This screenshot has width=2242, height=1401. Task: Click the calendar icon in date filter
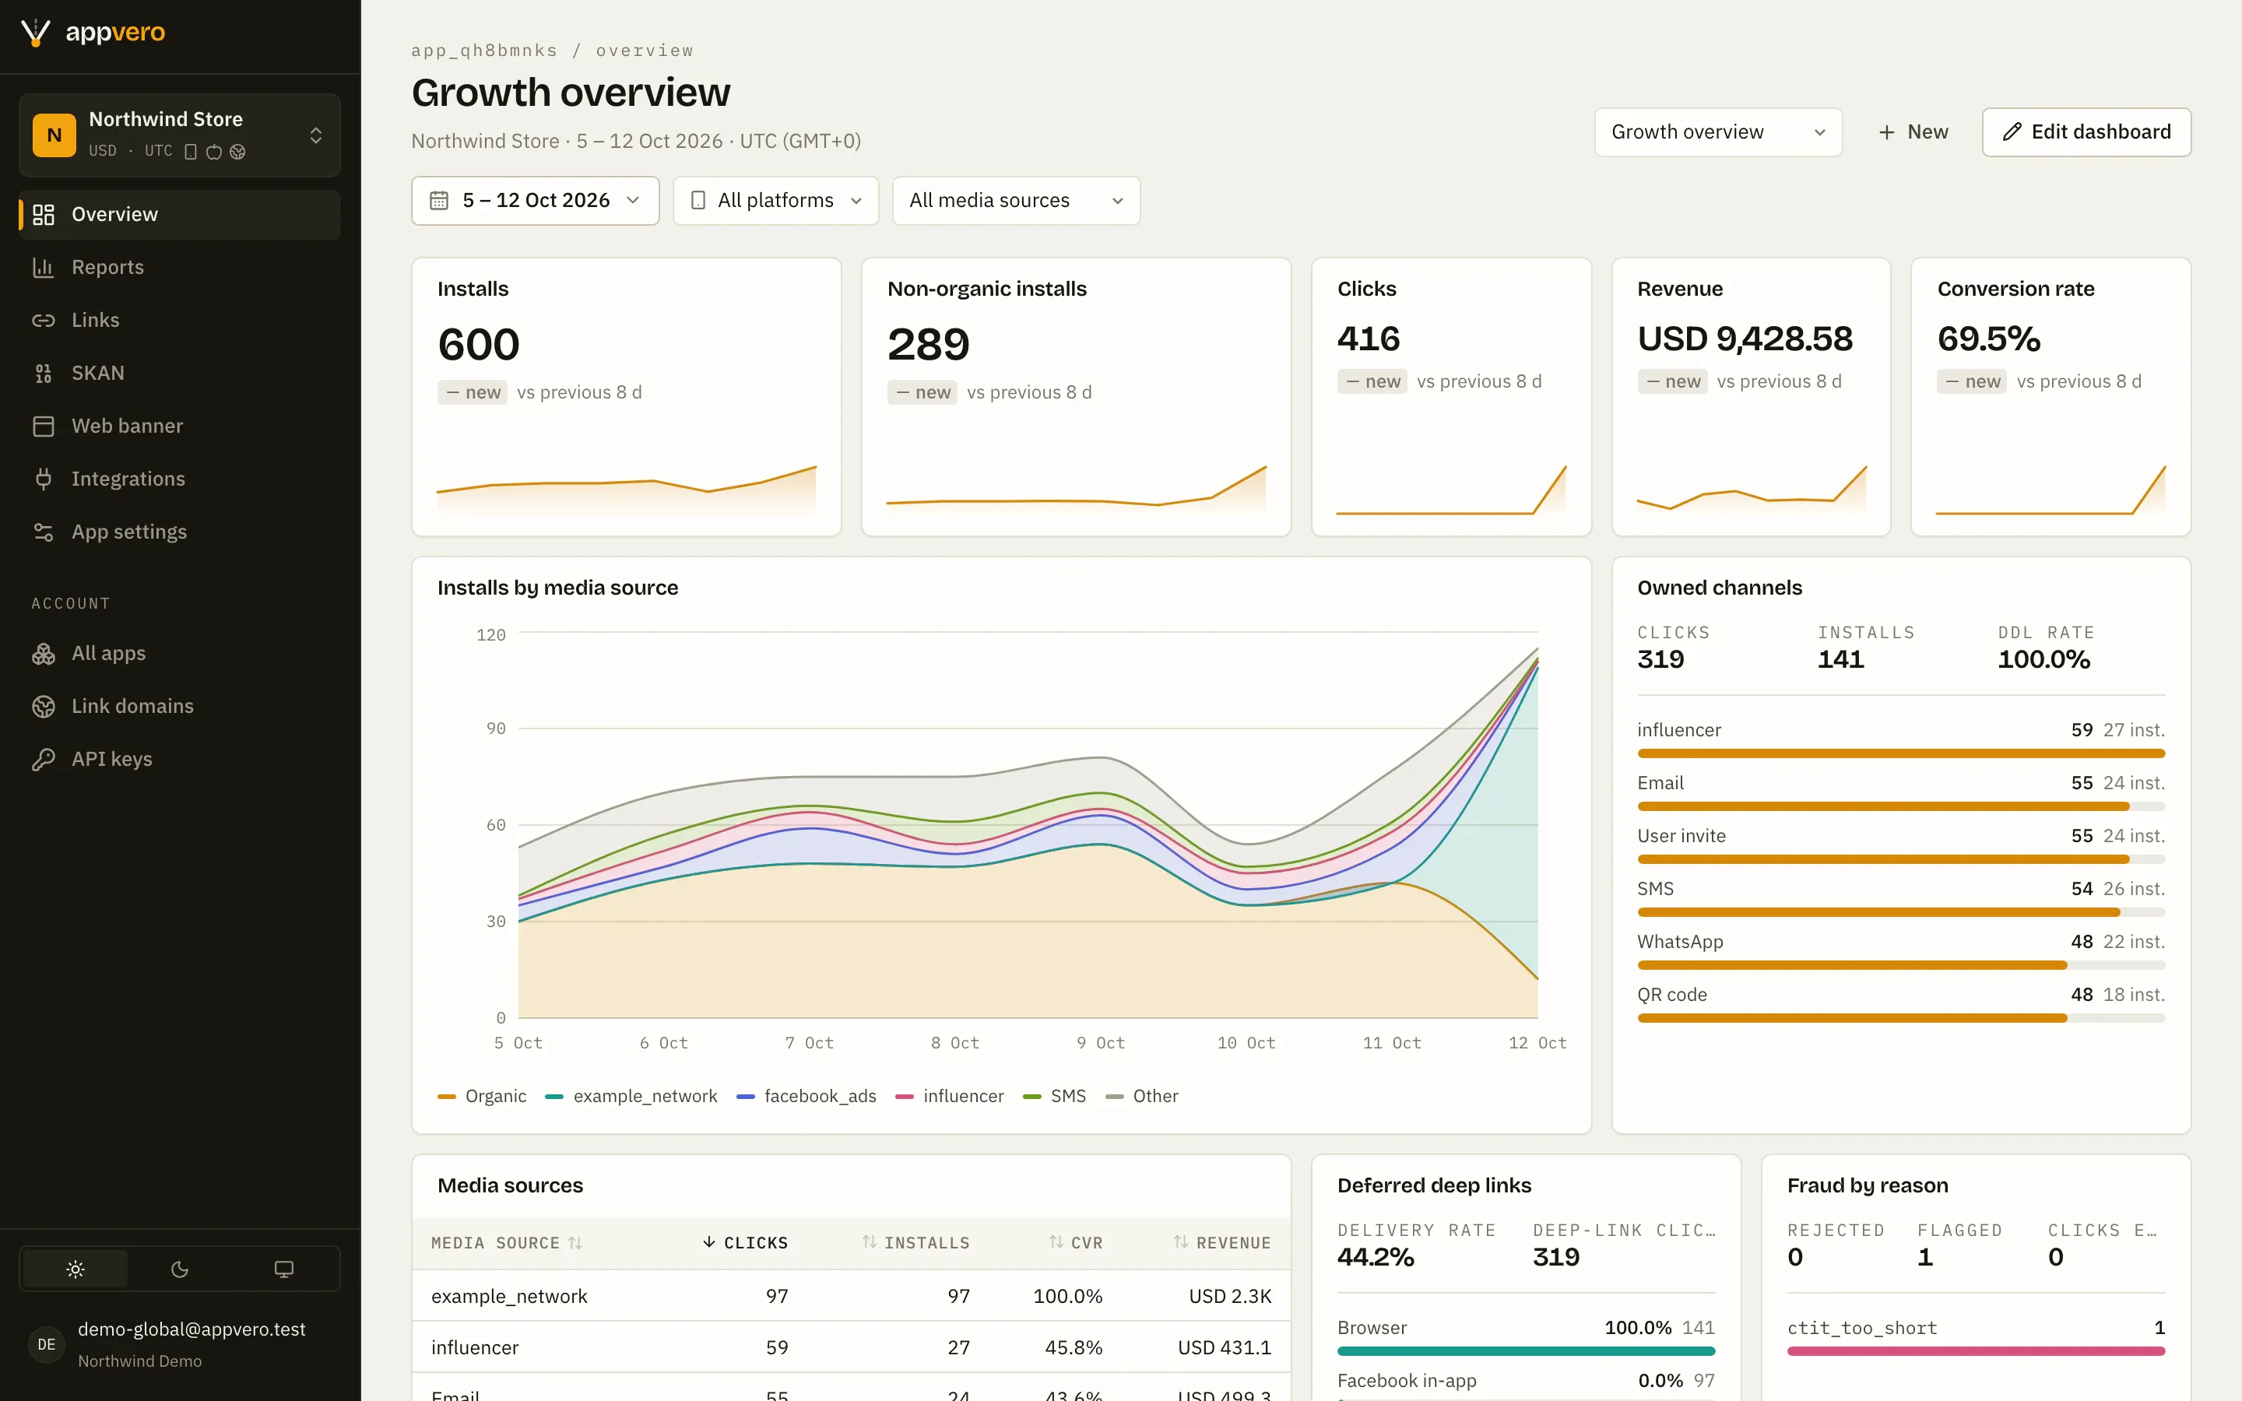(439, 200)
